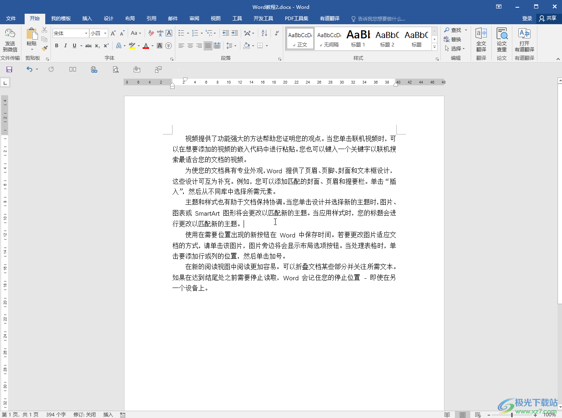
Task: Open the Change Case Aa dropdown
Action: click(x=136, y=33)
